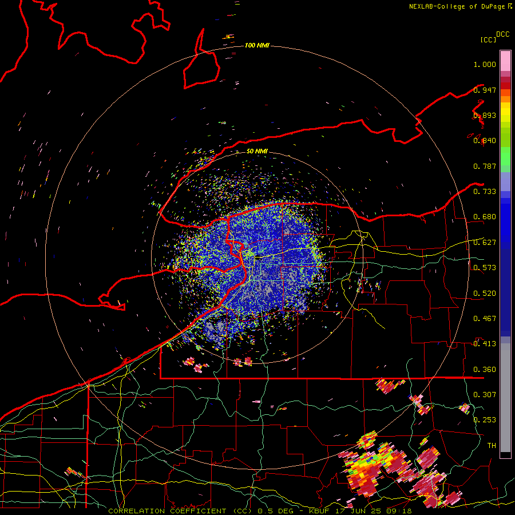This screenshot has width=515, height=515.
Task: Click the 0.680 legend value
Action: pos(485,217)
